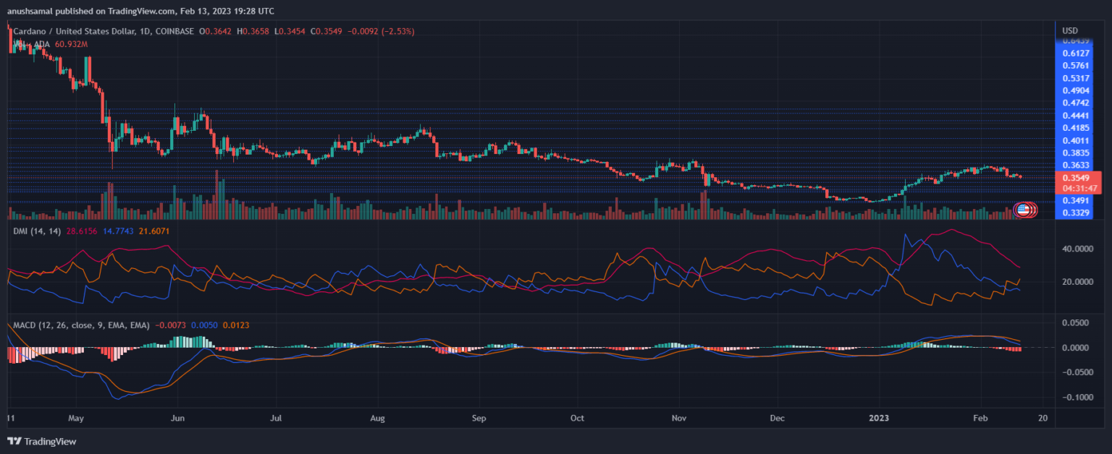Click the Feb label on time axis
The width and height of the screenshot is (1112, 454).
tap(980, 418)
